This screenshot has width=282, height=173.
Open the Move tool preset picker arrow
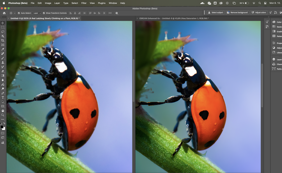click(x=15, y=13)
